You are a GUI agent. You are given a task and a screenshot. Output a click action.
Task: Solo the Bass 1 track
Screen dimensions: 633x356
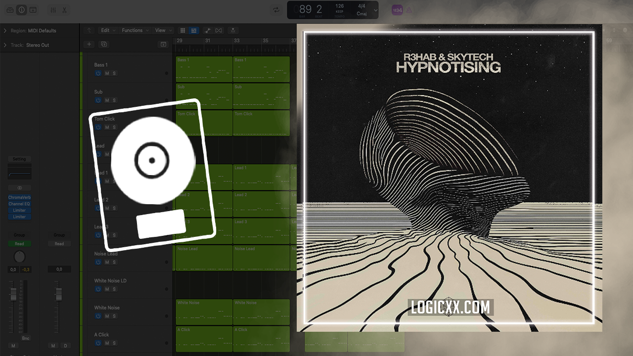[114, 73]
